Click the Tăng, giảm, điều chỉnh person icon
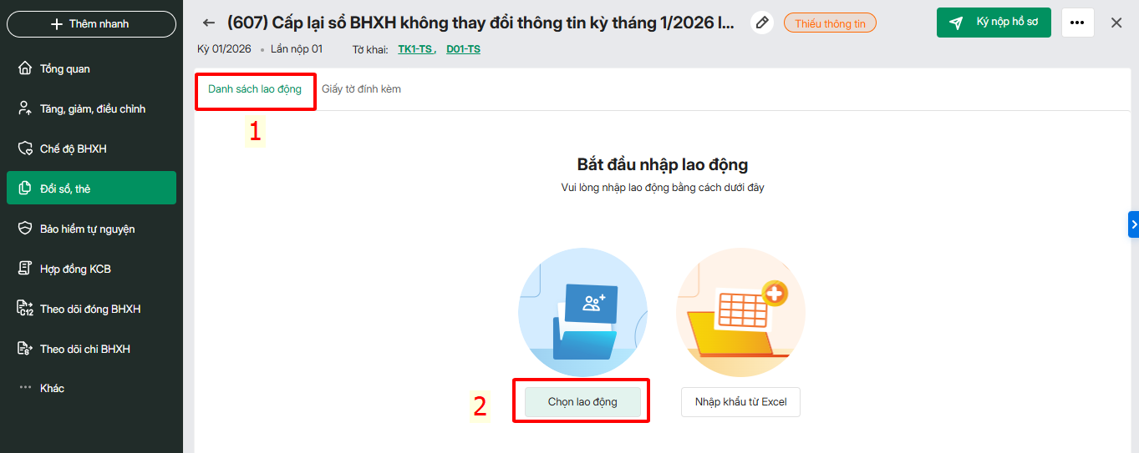The width and height of the screenshot is (1139, 453). [25, 108]
